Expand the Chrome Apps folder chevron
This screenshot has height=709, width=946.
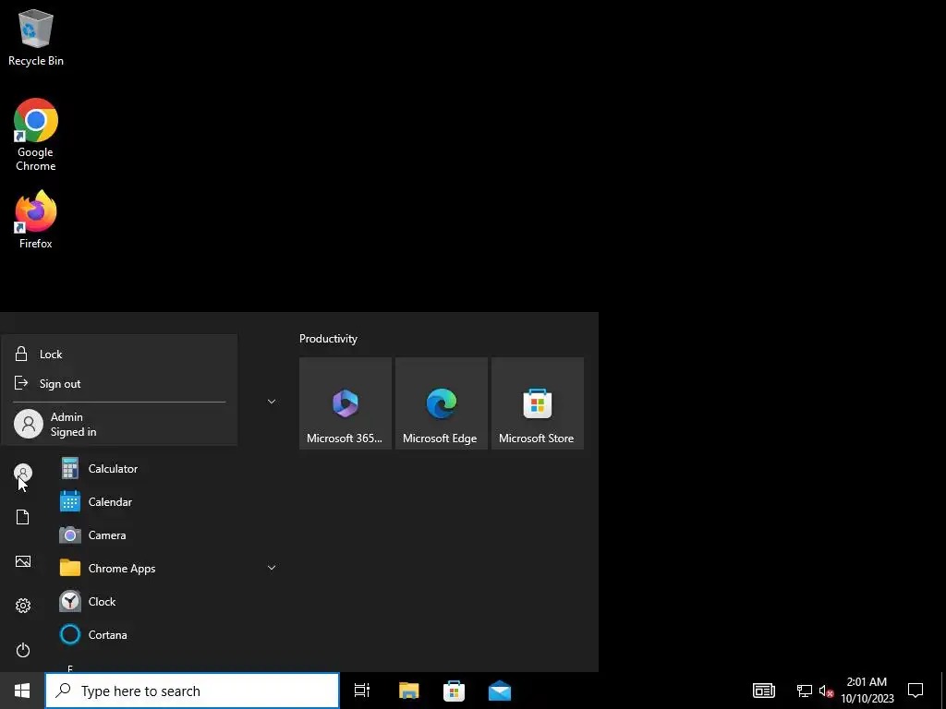coord(272,568)
